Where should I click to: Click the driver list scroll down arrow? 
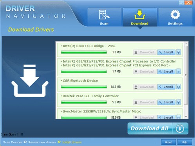(x=186, y=117)
